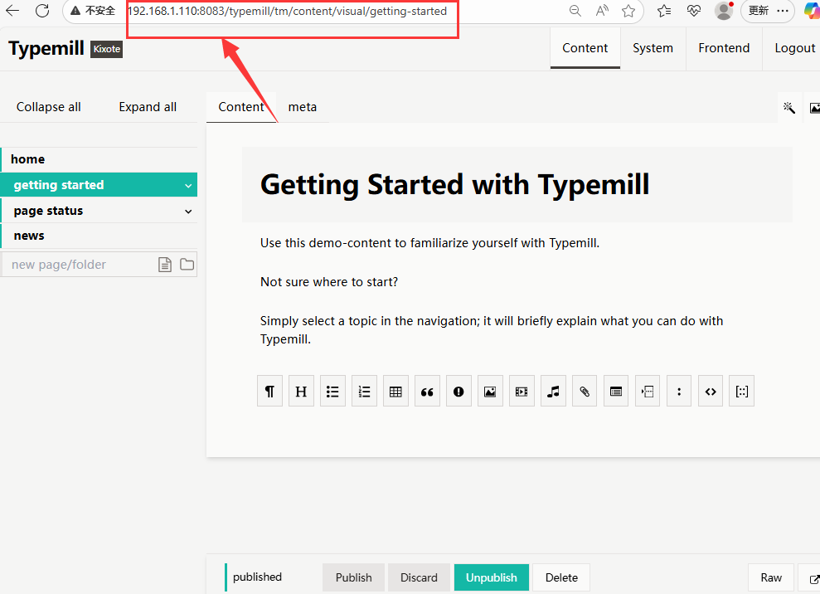The image size is (820, 594).
Task: Expand the page status folder chevron
Action: 188,212
